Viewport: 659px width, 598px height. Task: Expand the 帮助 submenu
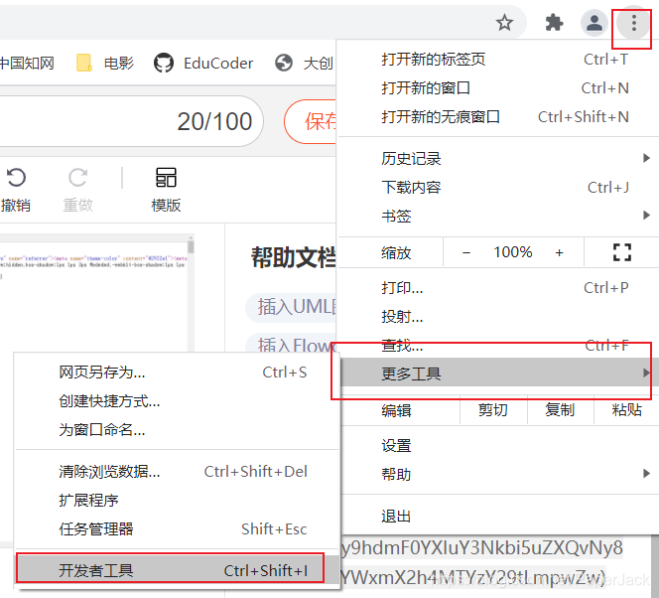(498, 474)
